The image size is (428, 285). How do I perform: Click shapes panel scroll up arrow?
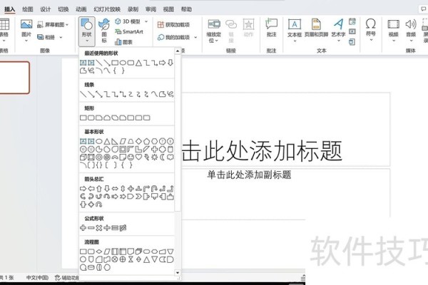178,51
